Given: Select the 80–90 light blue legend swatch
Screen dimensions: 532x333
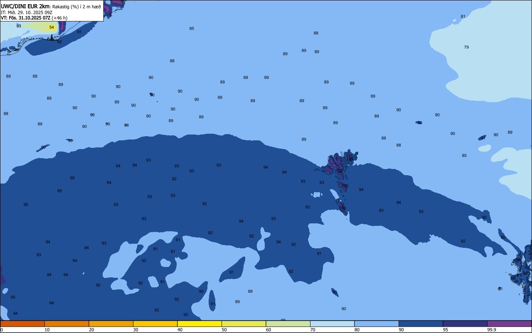Looking at the screenshot, I should click(377, 323).
